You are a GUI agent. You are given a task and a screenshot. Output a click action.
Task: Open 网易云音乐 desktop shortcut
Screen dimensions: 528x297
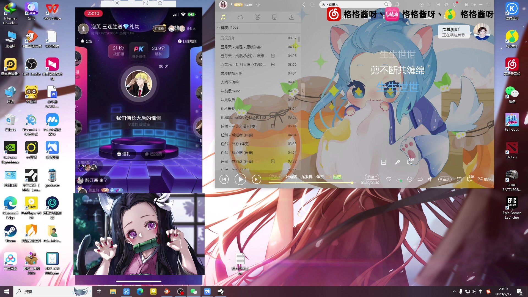[x=512, y=67]
